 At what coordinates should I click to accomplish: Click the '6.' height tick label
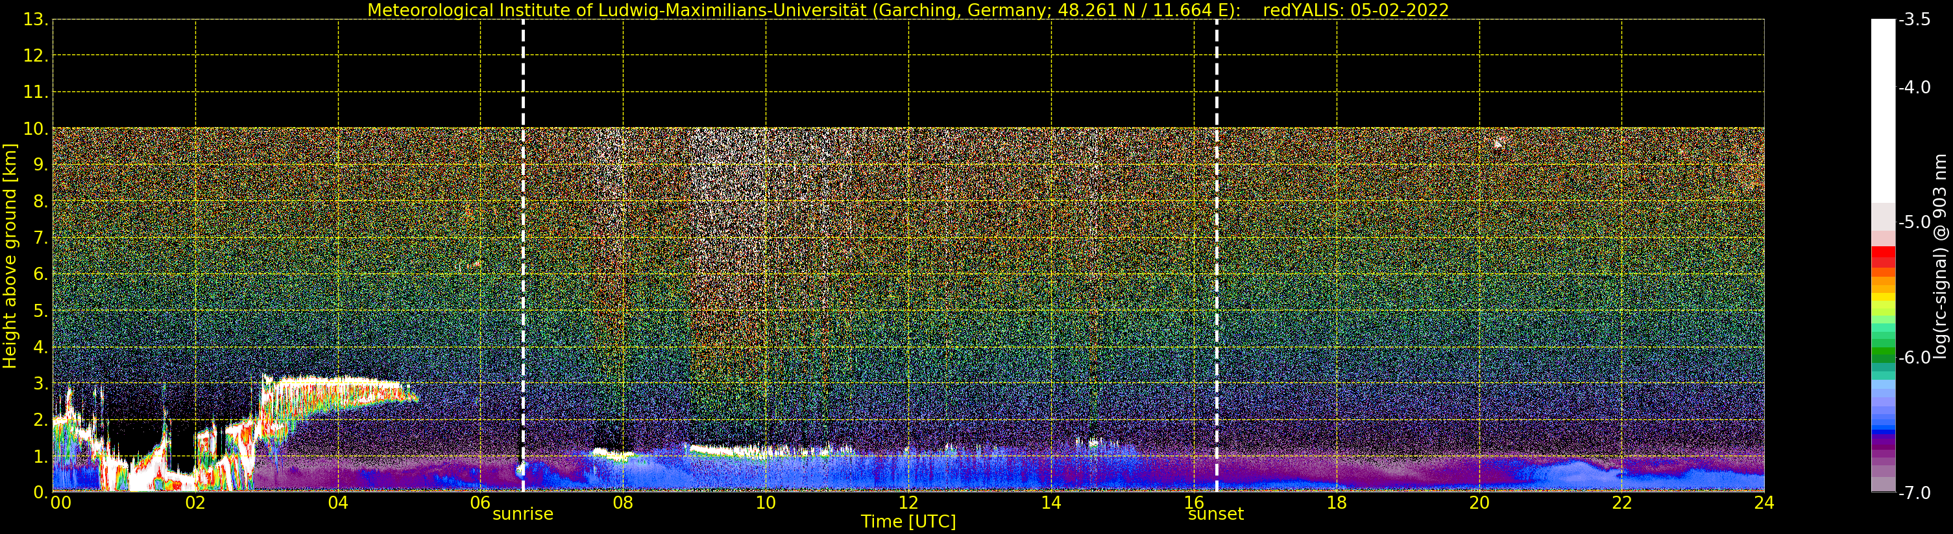pyautogui.click(x=41, y=274)
